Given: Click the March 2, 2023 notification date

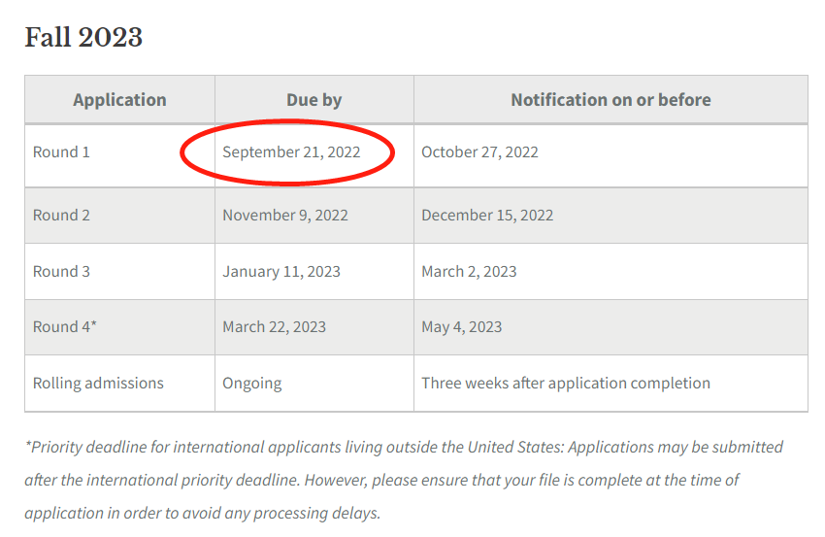Looking at the screenshot, I should 469,272.
